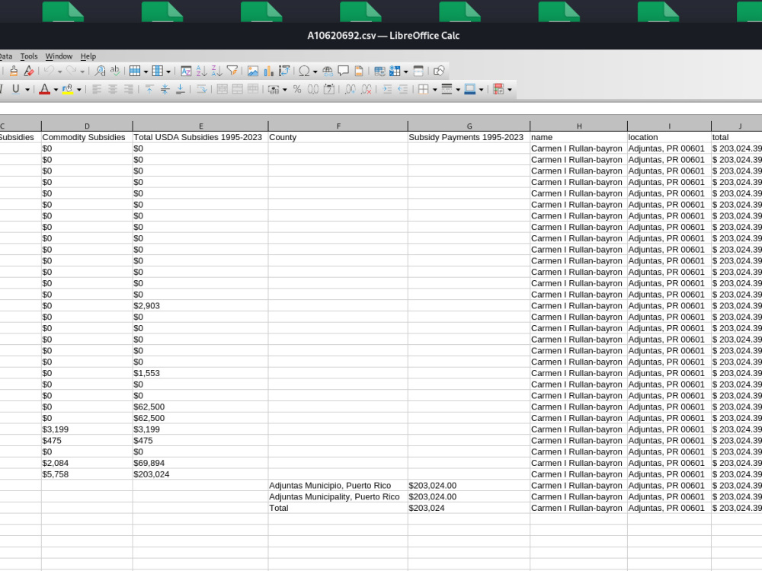Open the Window menu
Viewport: 762px width, 571px height.
point(59,56)
